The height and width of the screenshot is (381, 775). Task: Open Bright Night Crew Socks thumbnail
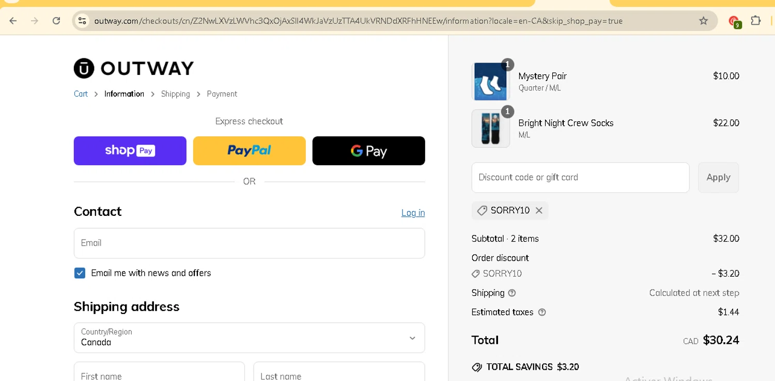click(x=490, y=129)
